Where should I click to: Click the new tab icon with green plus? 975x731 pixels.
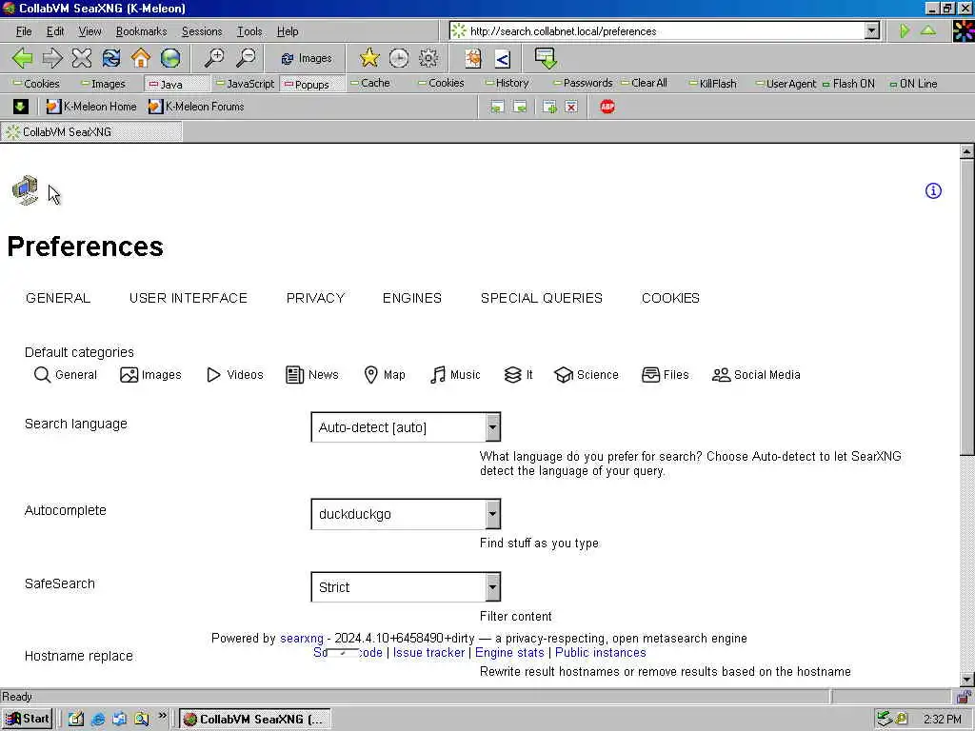coord(549,107)
